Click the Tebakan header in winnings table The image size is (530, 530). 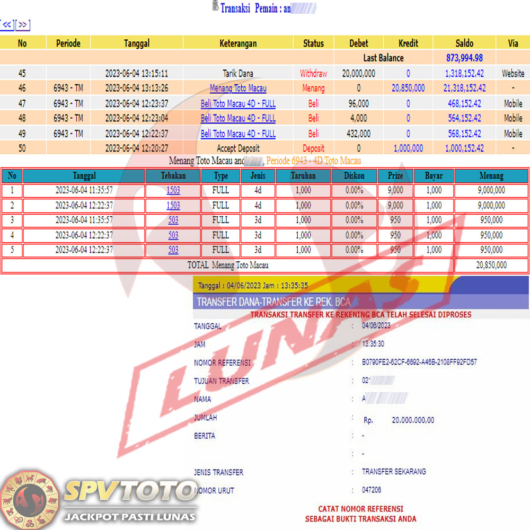[173, 175]
